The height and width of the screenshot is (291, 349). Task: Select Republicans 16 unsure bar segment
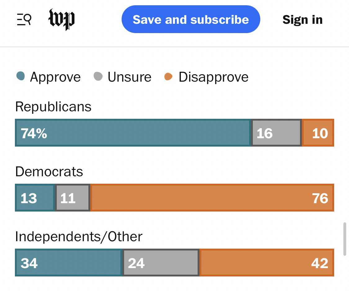point(276,133)
